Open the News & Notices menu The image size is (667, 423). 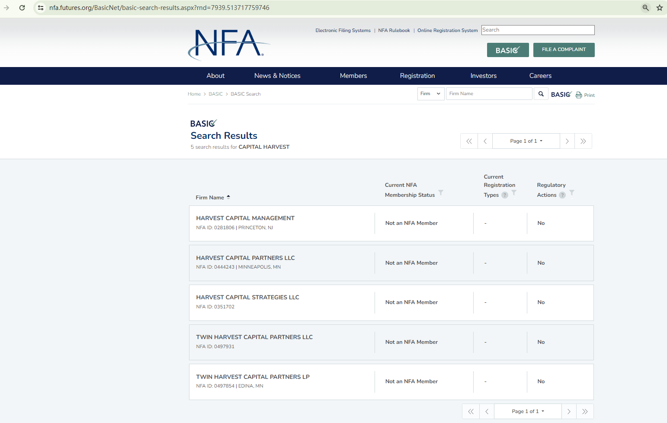tap(277, 76)
